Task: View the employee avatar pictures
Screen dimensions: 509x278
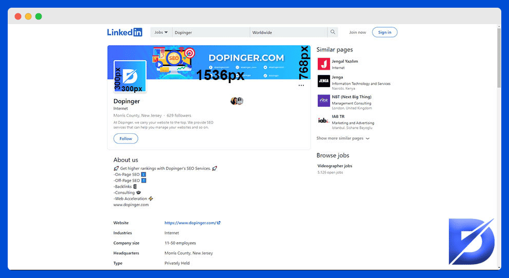Action: (237, 101)
